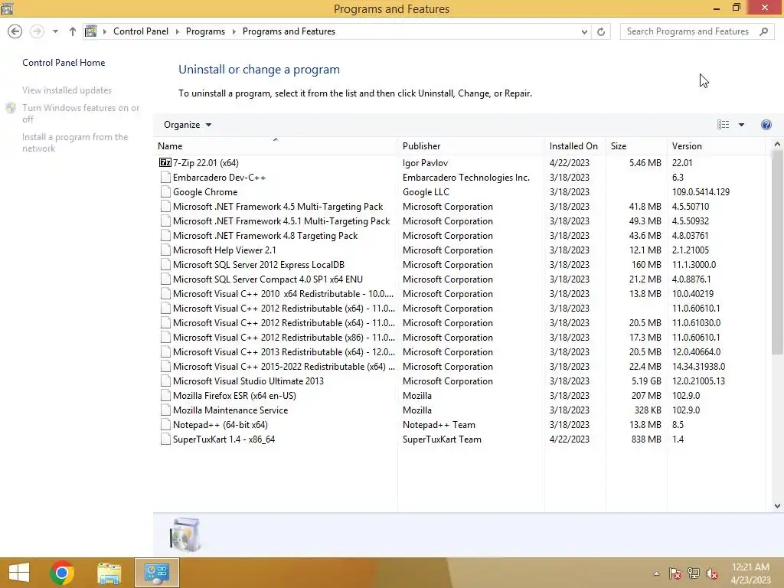
Task: Focus the Search Programs and Features box
Action: (x=690, y=31)
